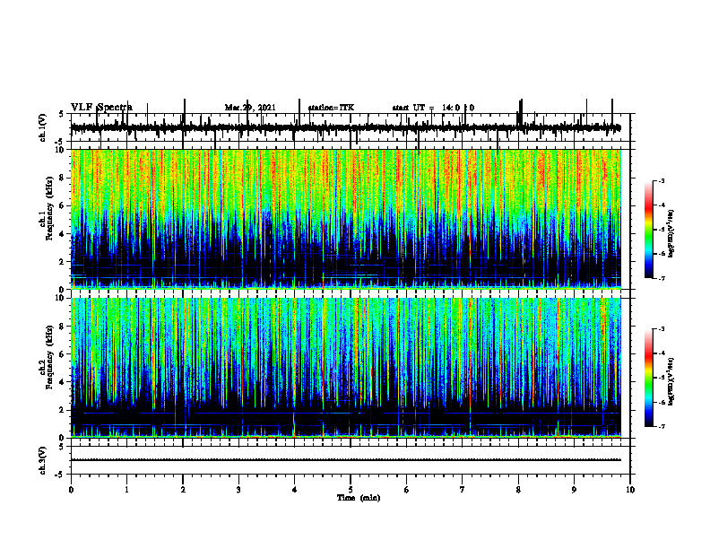The image size is (710, 549).
Task: Click the ch.1 spectrogram color scale bar
Action: pyautogui.click(x=649, y=230)
